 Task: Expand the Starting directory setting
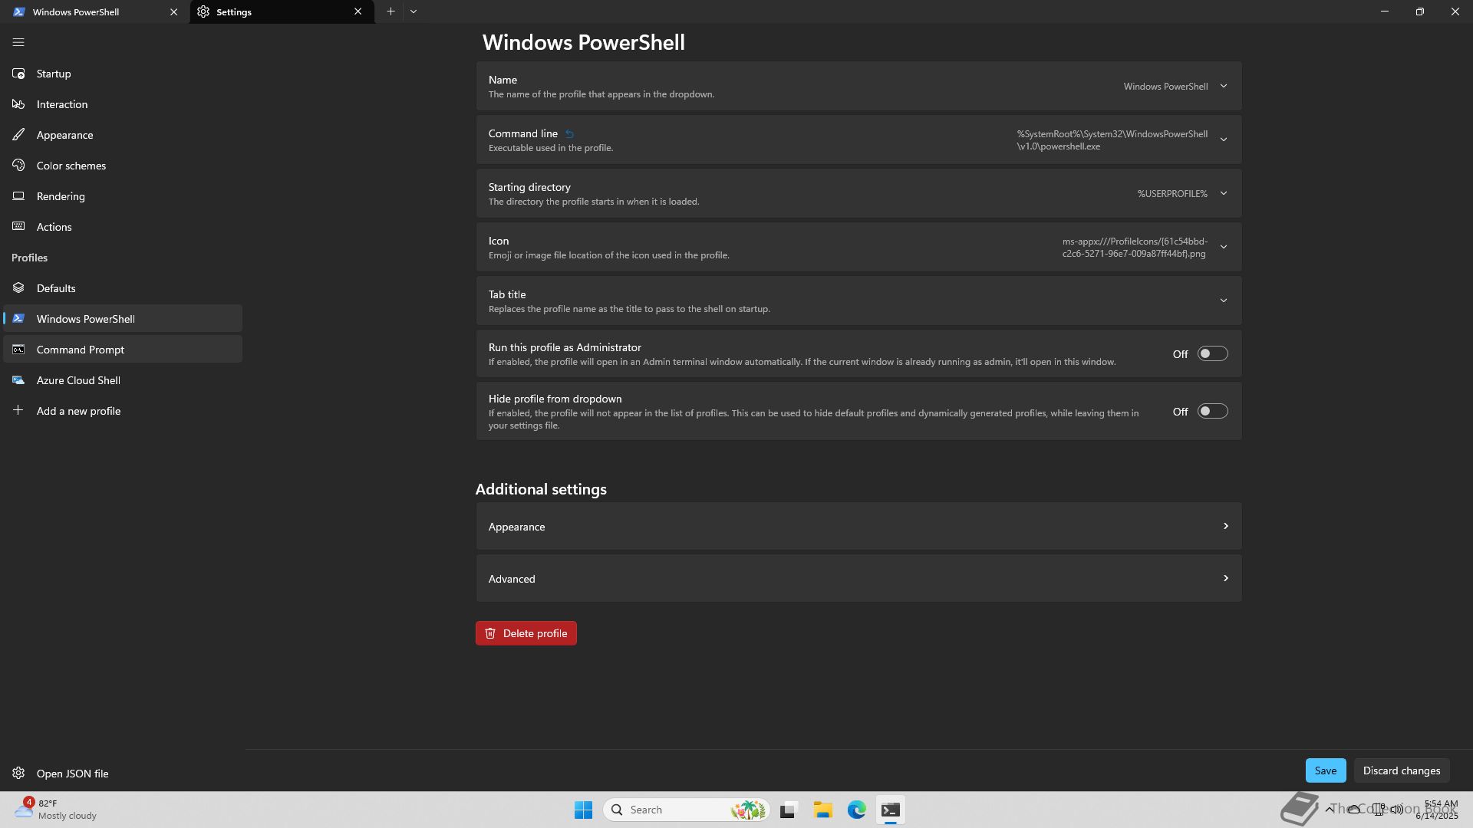click(x=1223, y=193)
